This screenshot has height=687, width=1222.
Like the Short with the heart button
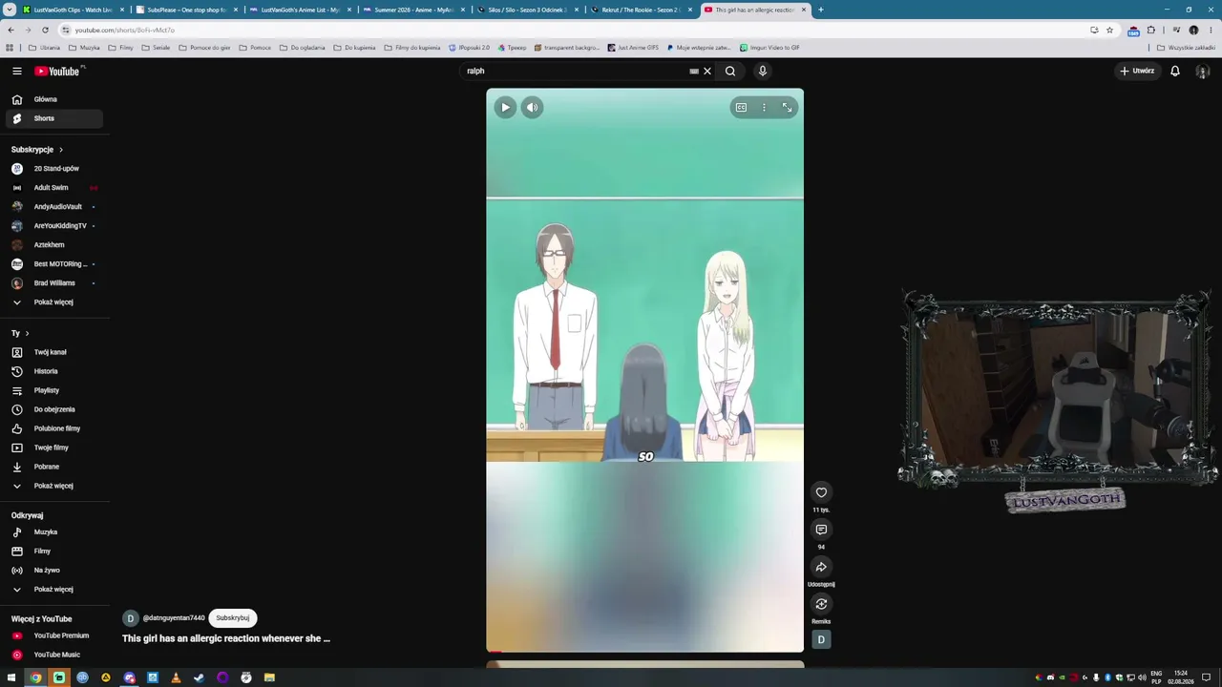point(821,492)
